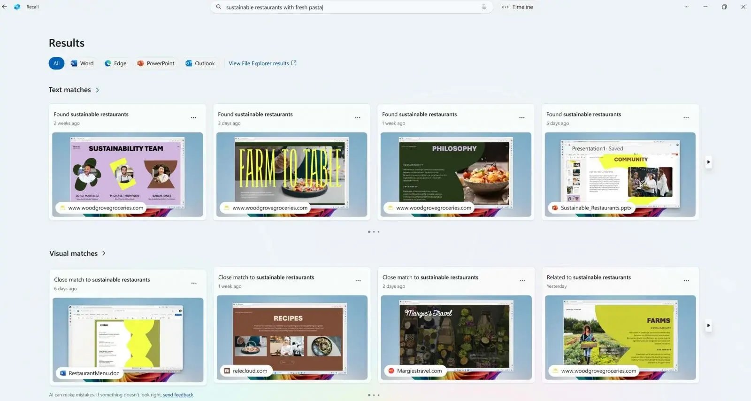Show only Outlook results
This screenshot has height=401, width=751.
(x=200, y=63)
